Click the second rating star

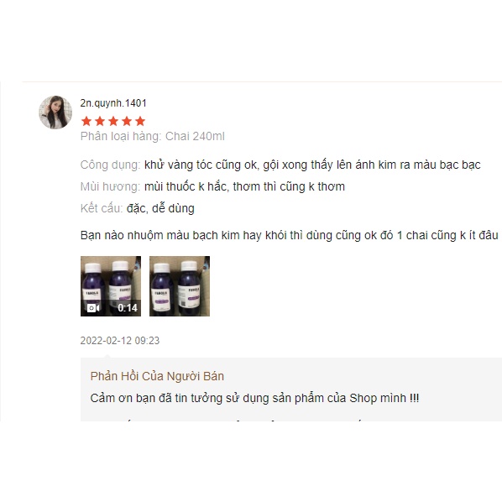point(100,122)
